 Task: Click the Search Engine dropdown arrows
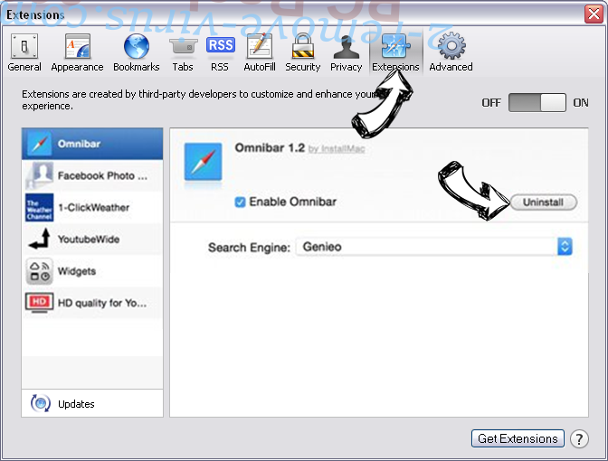click(x=565, y=247)
